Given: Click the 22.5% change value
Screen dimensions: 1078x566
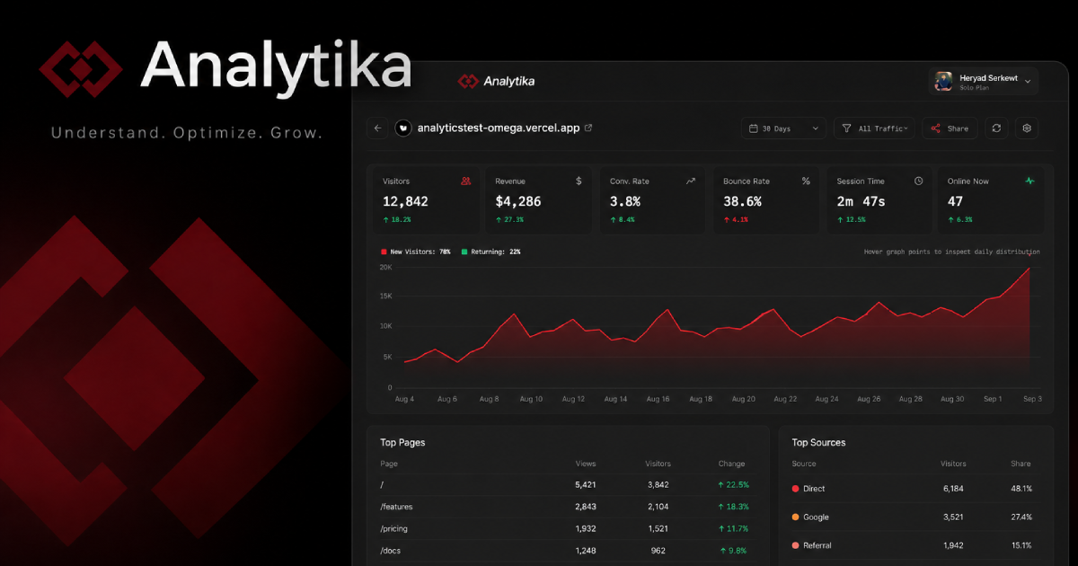Looking at the screenshot, I should click(733, 485).
